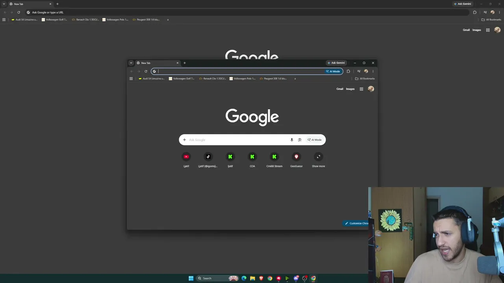Click Ask Gemini in the background window
The image size is (504, 283).
click(463, 4)
